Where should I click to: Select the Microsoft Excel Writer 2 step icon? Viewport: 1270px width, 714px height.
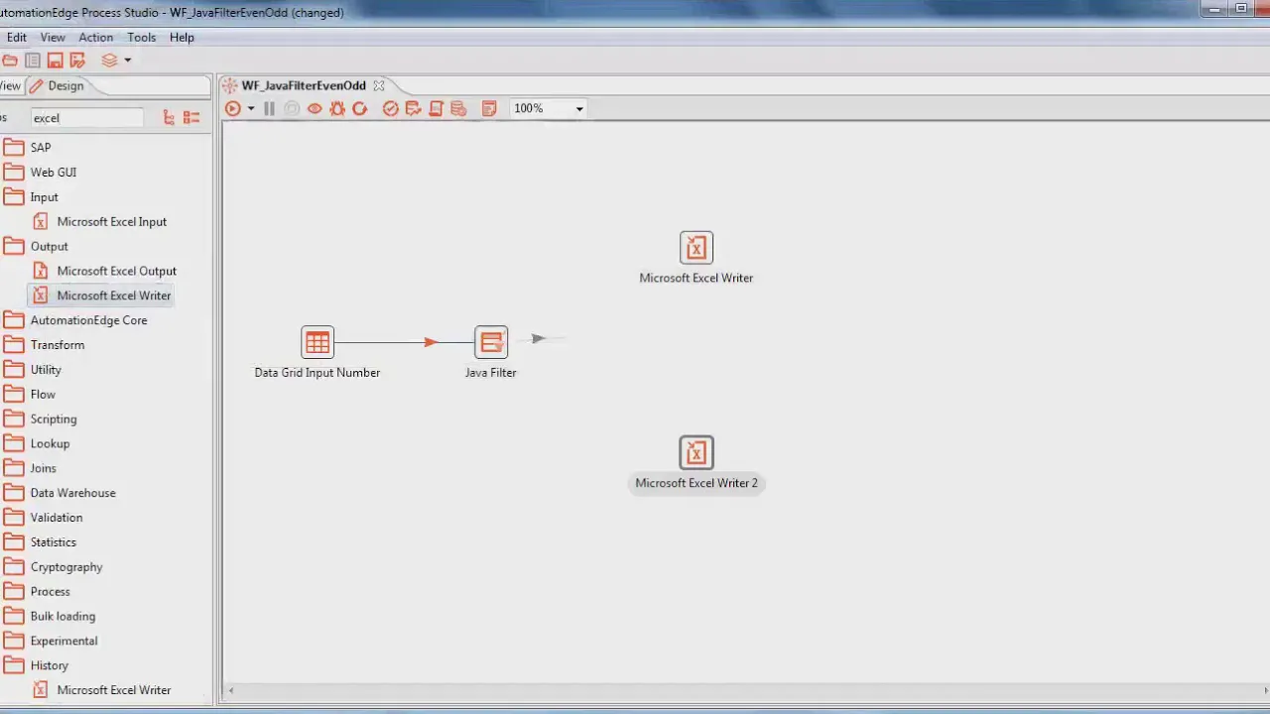click(697, 453)
